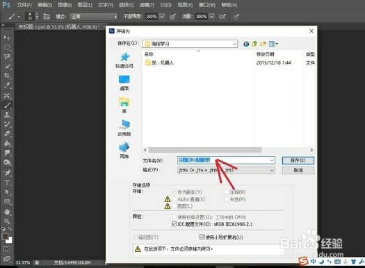Image resolution: width=365 pixels, height=268 pixels.
Task: Select the Eraser tool
Action: (x=7, y=133)
